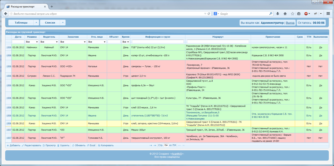The width and height of the screenshot is (334, 166).
Task: Click the Удалить trash icon
Action: click(58, 145)
